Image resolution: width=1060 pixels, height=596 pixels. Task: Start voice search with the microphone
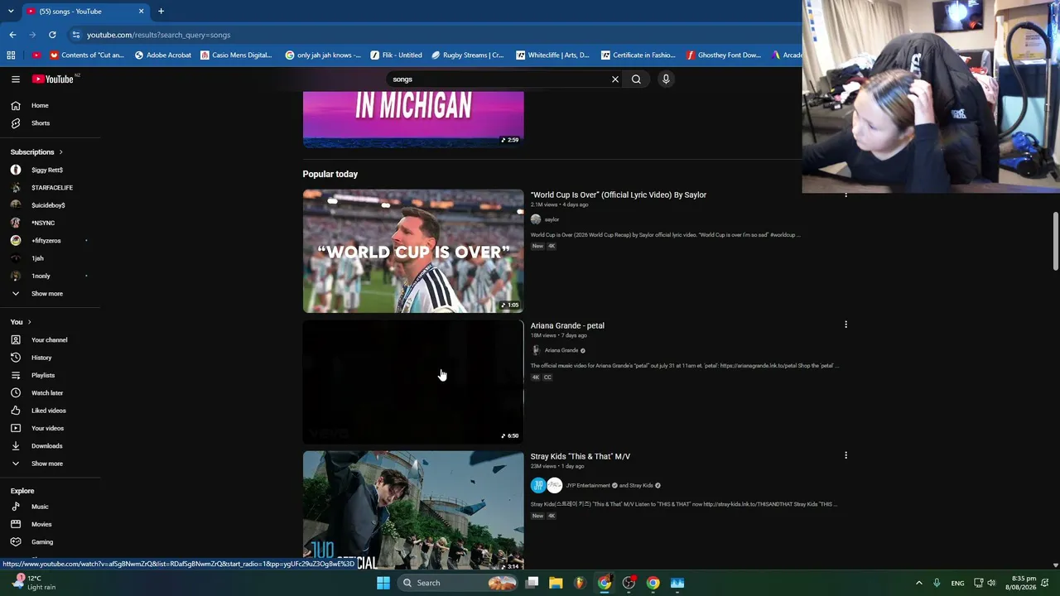(x=666, y=79)
